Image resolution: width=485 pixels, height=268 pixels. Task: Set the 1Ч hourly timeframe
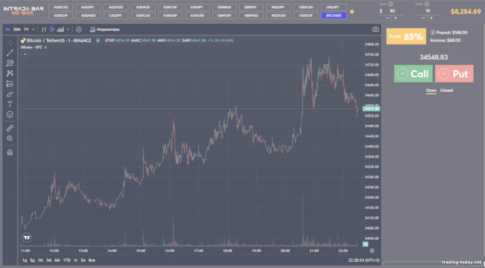click(26, 30)
